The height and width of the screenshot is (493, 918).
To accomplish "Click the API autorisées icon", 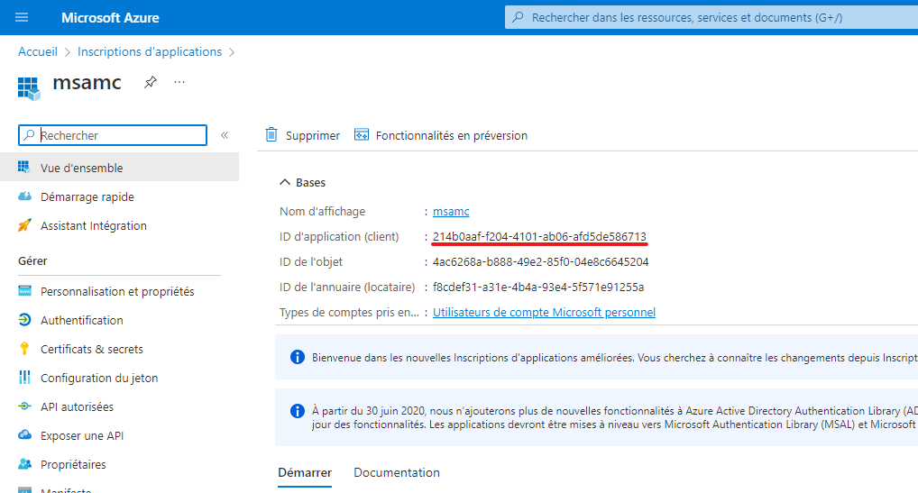I will coord(24,406).
